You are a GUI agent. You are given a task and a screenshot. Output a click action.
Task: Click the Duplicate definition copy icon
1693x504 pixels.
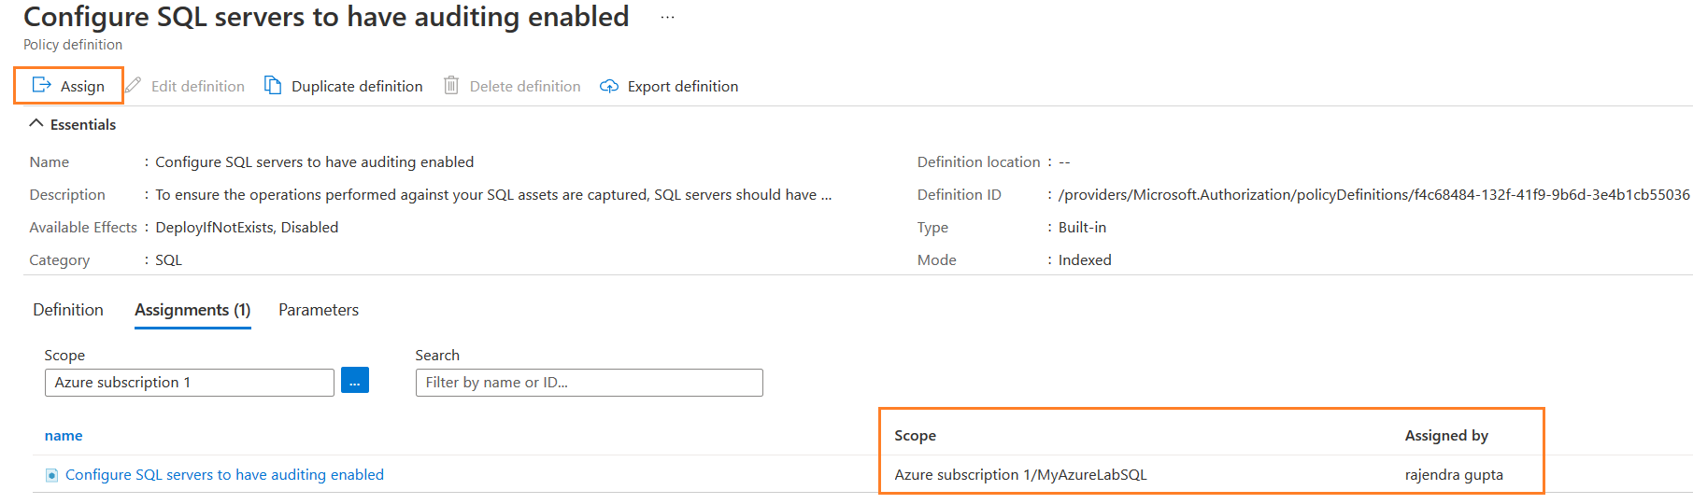273,86
